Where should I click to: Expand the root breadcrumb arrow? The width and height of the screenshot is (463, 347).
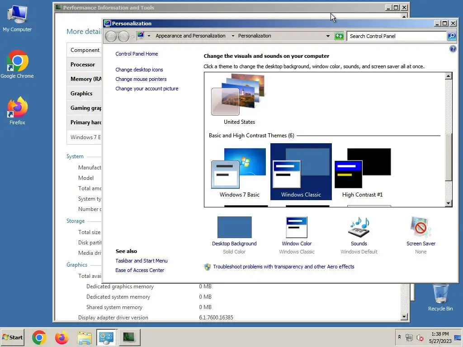point(149,36)
